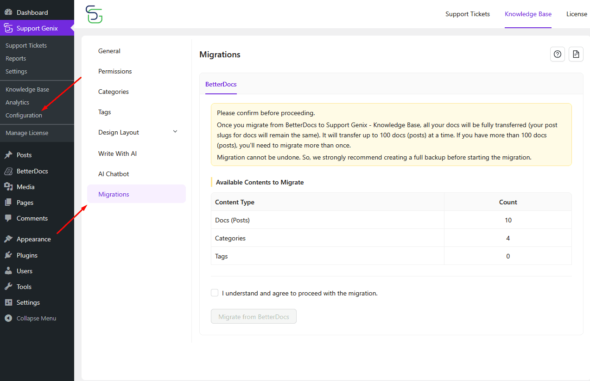
Task: Click the Appearance brush icon
Action: [8, 239]
